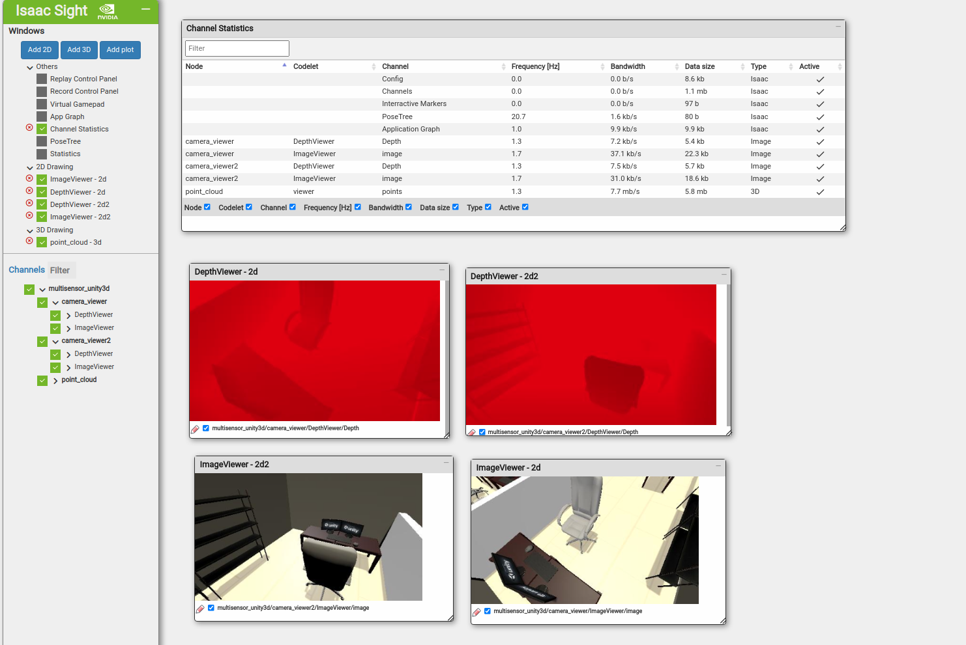Switch to the Filter tab in Channels panel
Viewport: 966px width, 645px height.
pos(61,269)
